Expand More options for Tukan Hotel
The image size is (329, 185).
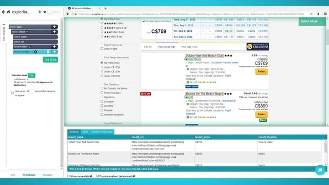192,87
